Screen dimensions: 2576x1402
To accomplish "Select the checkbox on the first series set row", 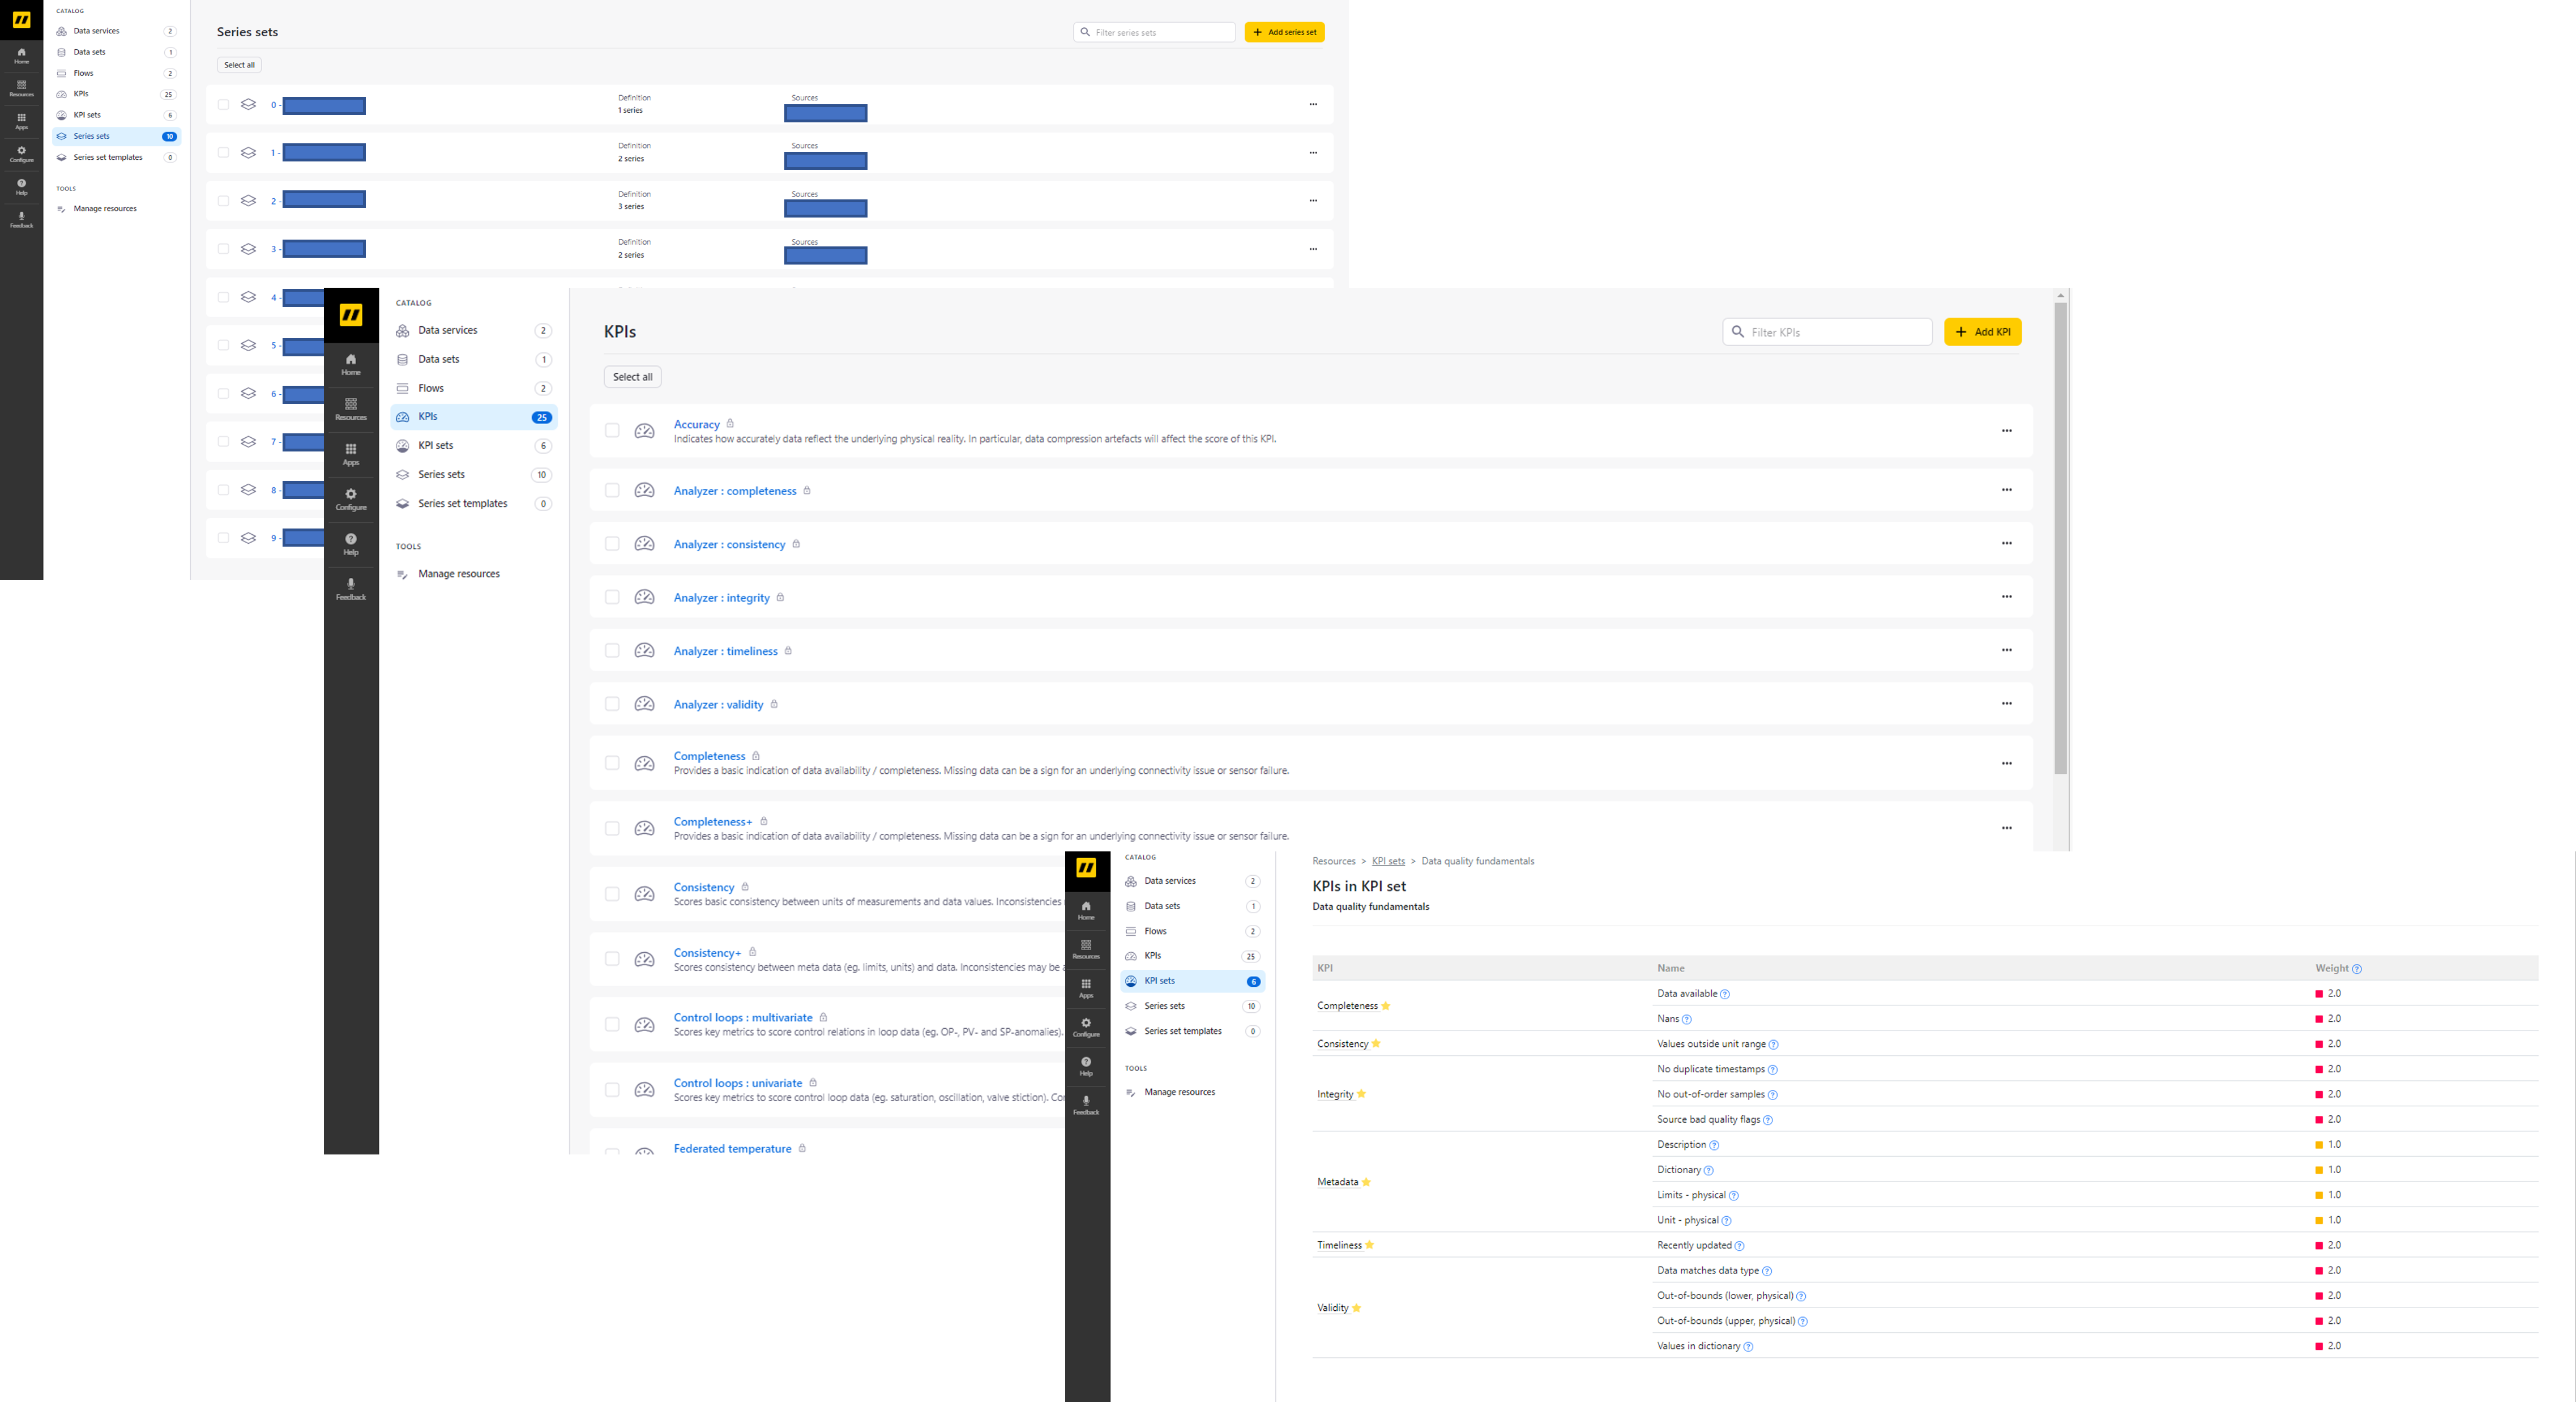I will pos(223,104).
